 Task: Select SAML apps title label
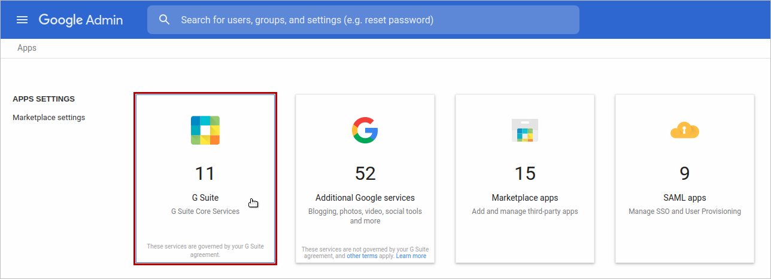pos(685,198)
